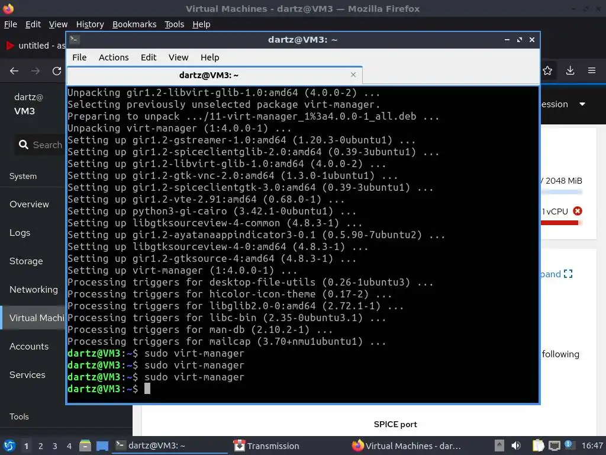Open Logs in Cockpit sidebar
This screenshot has height=455, width=606.
click(x=20, y=233)
